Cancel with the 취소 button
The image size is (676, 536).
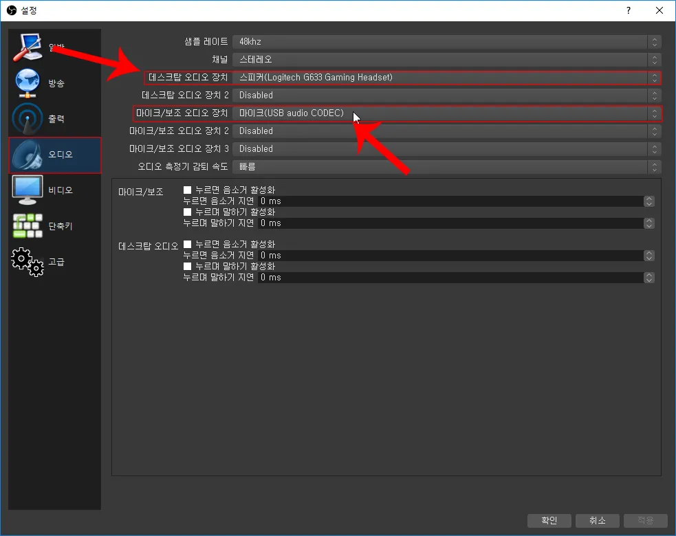598,520
